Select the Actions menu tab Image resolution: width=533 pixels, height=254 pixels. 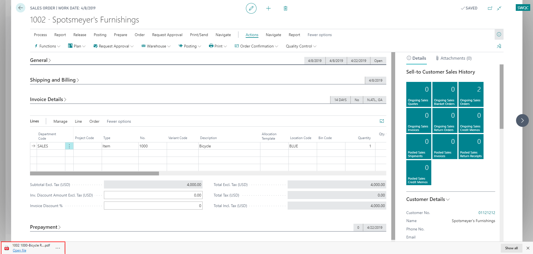coord(252,35)
